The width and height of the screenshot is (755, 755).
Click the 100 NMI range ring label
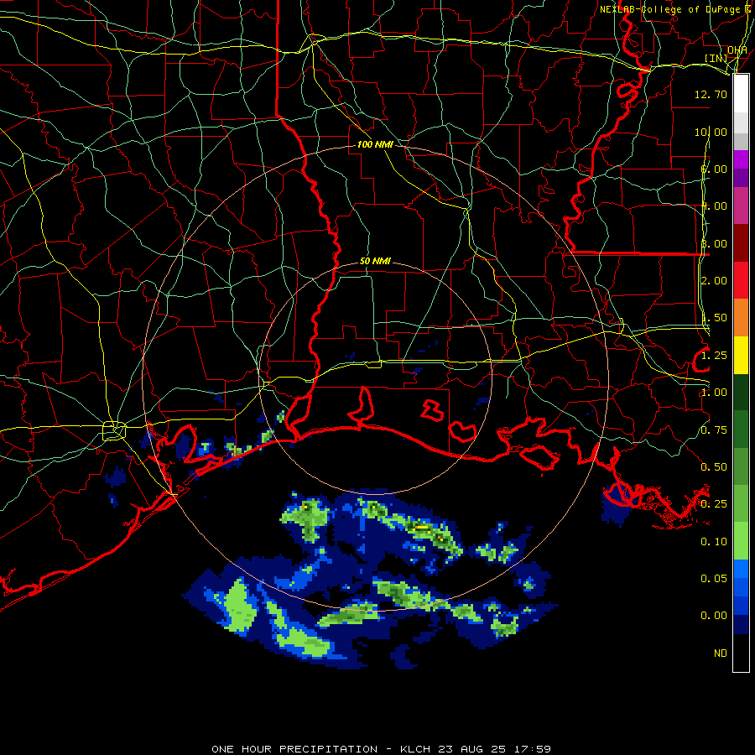pyautogui.click(x=375, y=144)
